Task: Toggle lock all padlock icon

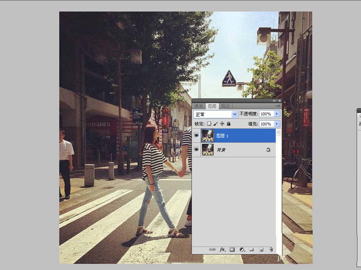Action: (x=228, y=124)
